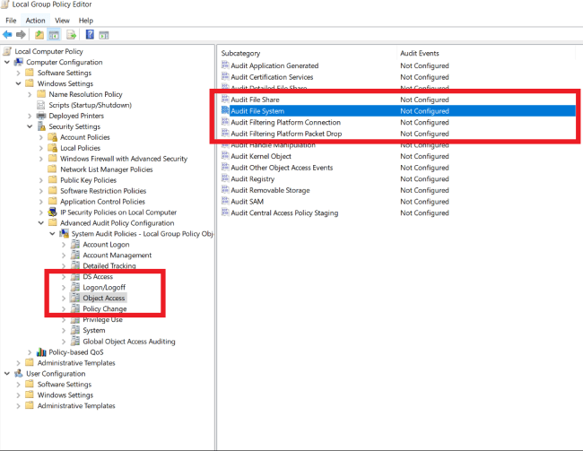Select Audit Filtering Platform Packet Drop row
583x451 pixels.
coord(397,134)
